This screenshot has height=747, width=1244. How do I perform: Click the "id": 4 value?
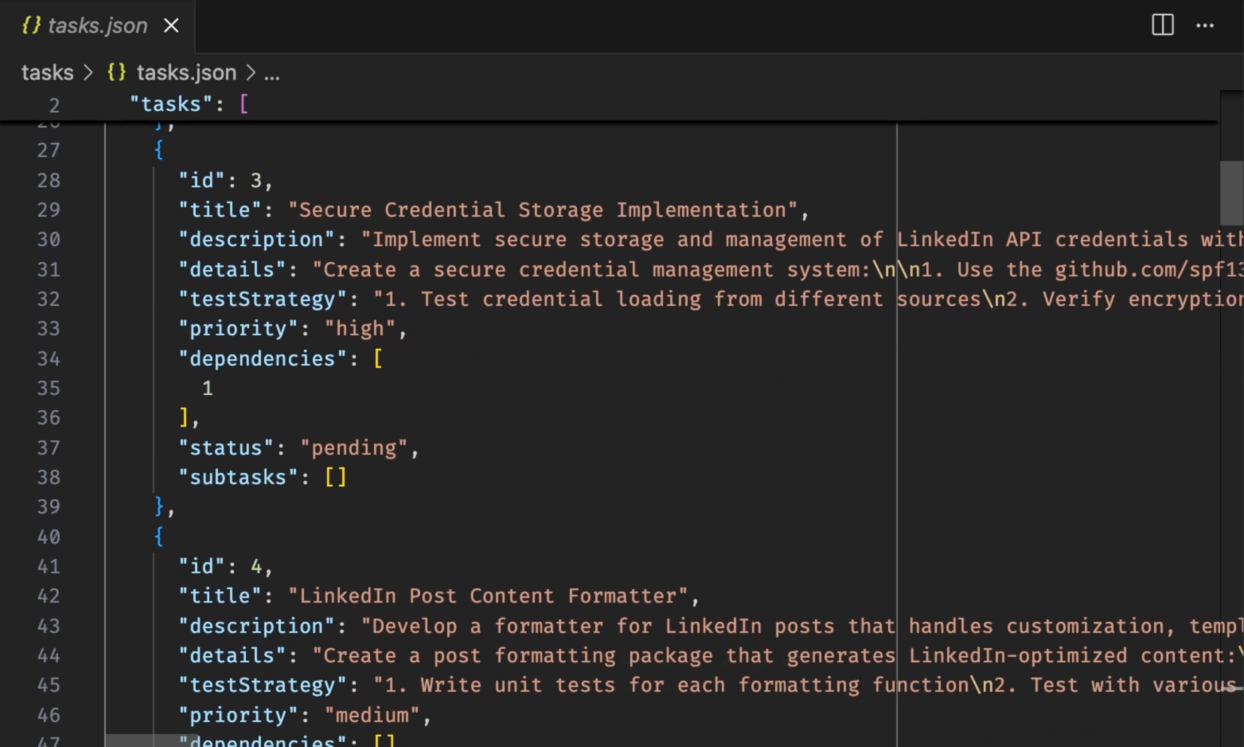[256, 566]
